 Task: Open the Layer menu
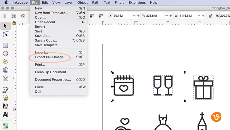pyautogui.click(x=68, y=3)
